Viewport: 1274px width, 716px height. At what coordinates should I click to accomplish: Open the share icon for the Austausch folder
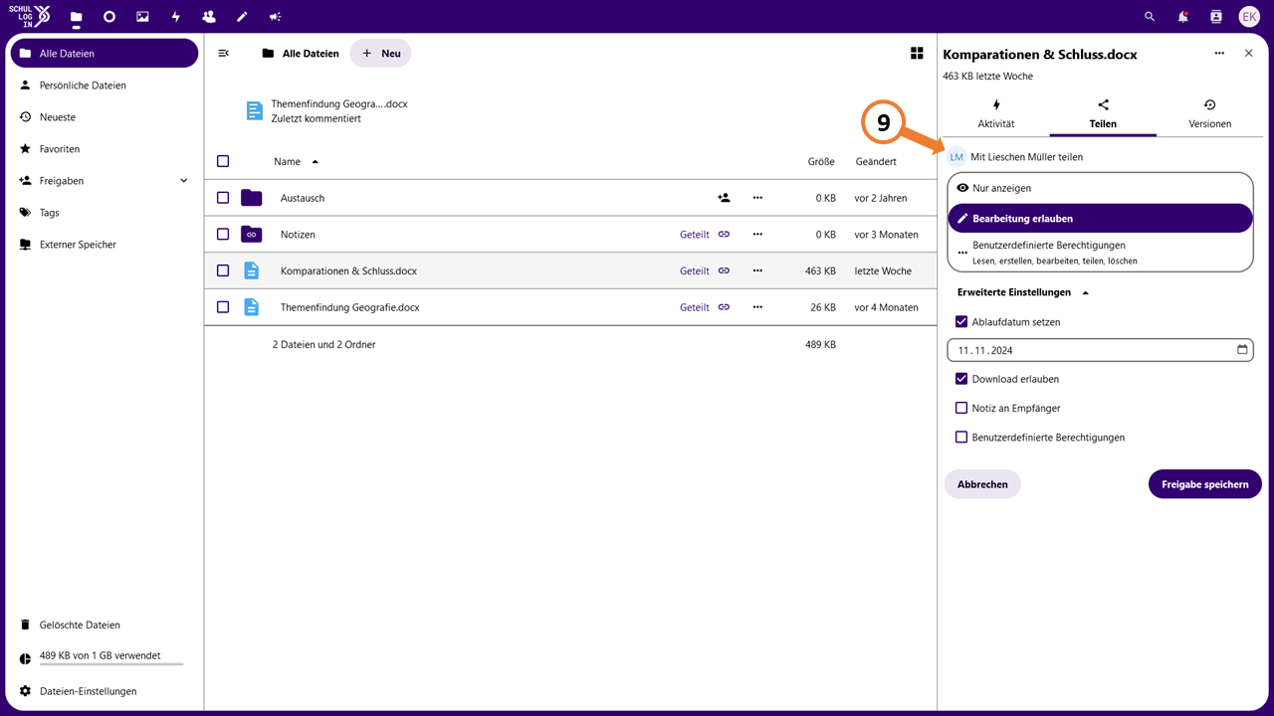click(724, 198)
